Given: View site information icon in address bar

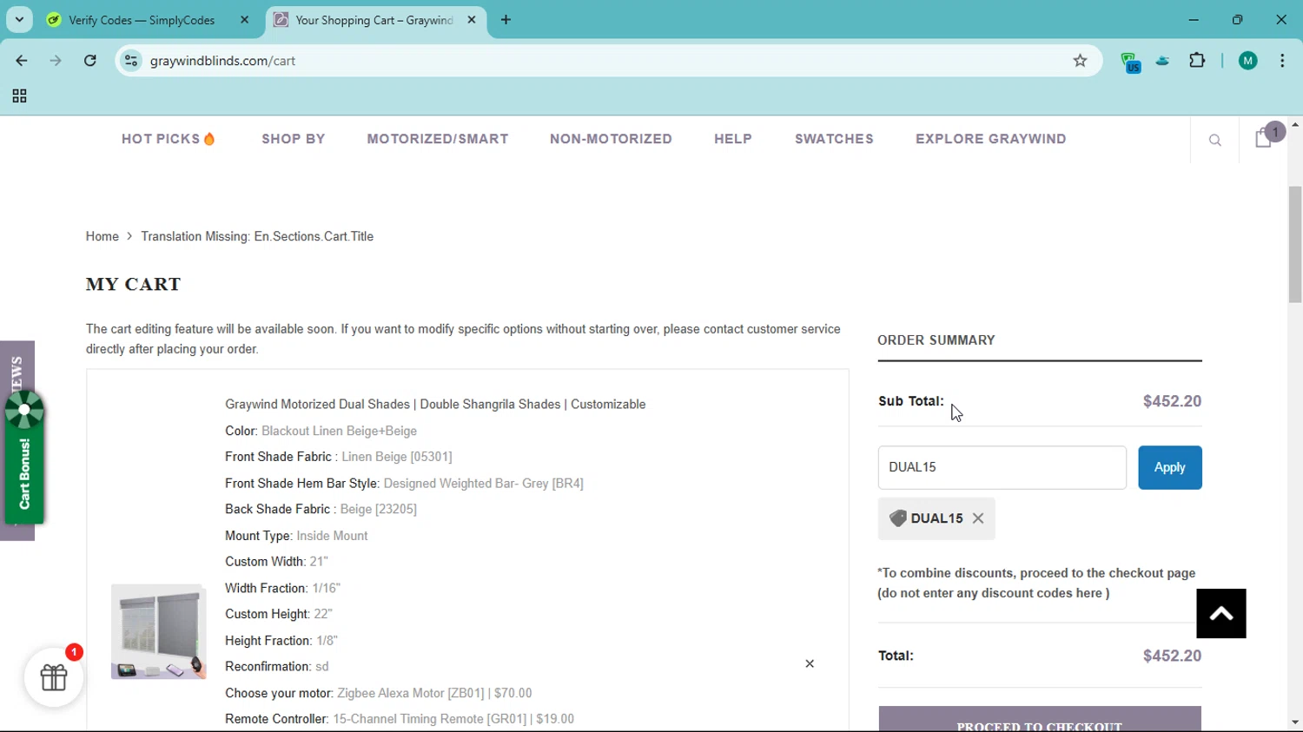Looking at the screenshot, I should pyautogui.click(x=131, y=61).
